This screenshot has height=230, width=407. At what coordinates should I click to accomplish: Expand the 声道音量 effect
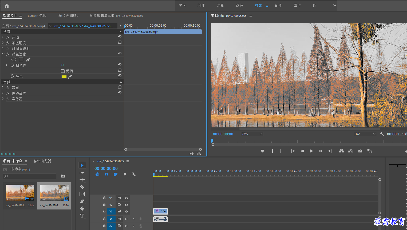pyautogui.click(x=3, y=93)
